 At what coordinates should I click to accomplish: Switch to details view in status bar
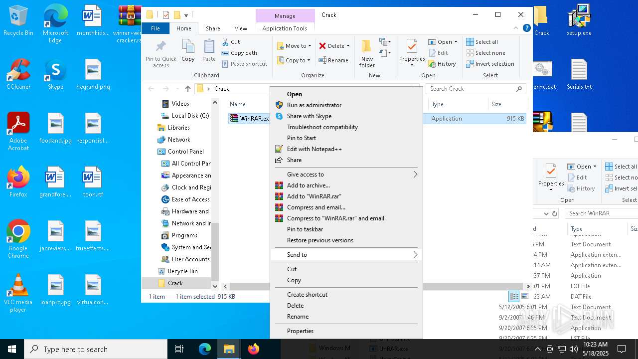pos(514,296)
